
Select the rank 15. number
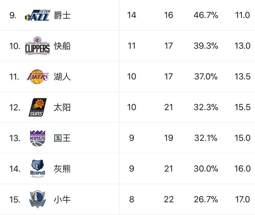pos(15,199)
